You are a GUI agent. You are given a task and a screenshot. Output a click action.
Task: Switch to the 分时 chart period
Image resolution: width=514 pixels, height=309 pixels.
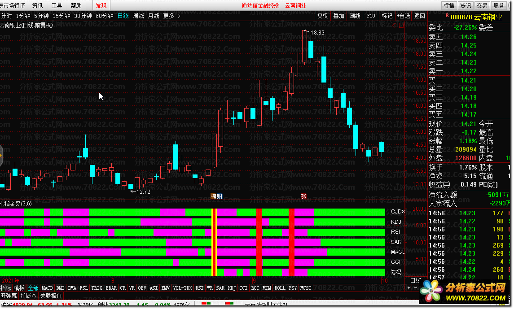click(6, 16)
